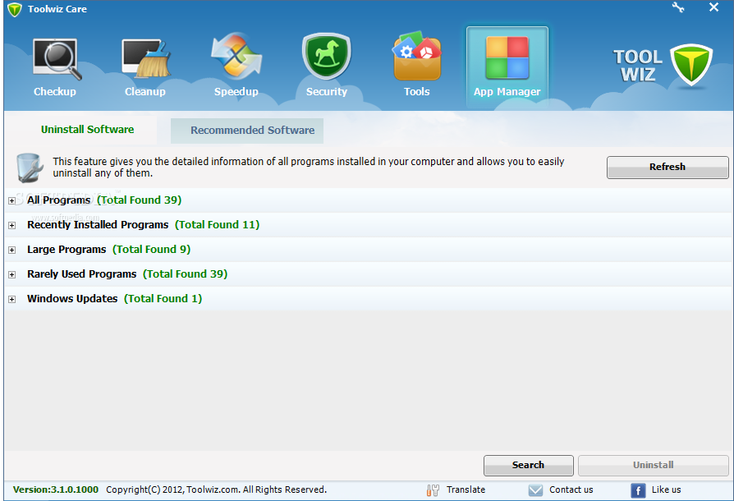Click the Toolwiz Care title bar shield icon
Screen dimensions: 734x501
[15, 9]
